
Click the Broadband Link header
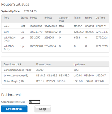click(x=13, y=64)
